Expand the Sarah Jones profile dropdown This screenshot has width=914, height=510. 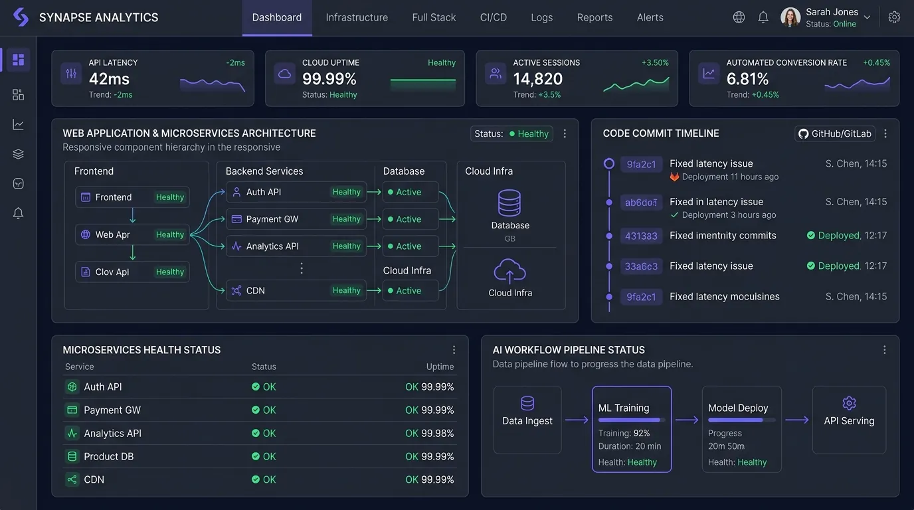coord(867,18)
